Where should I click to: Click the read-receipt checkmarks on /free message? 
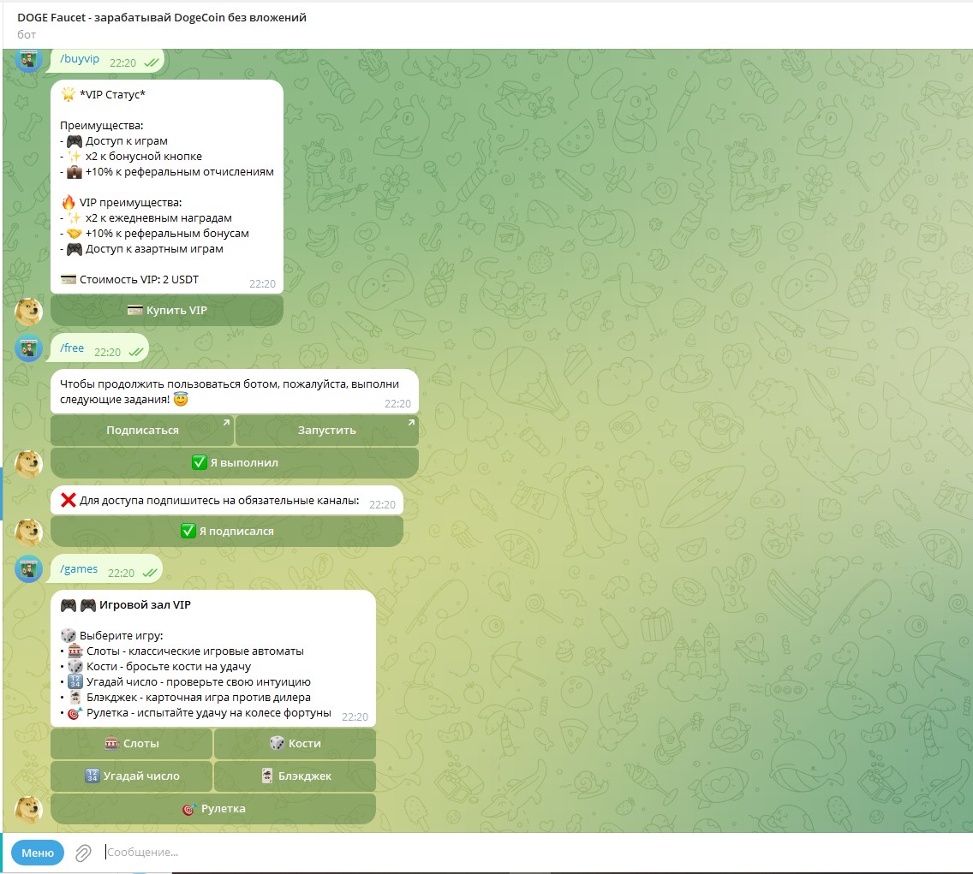point(136,353)
